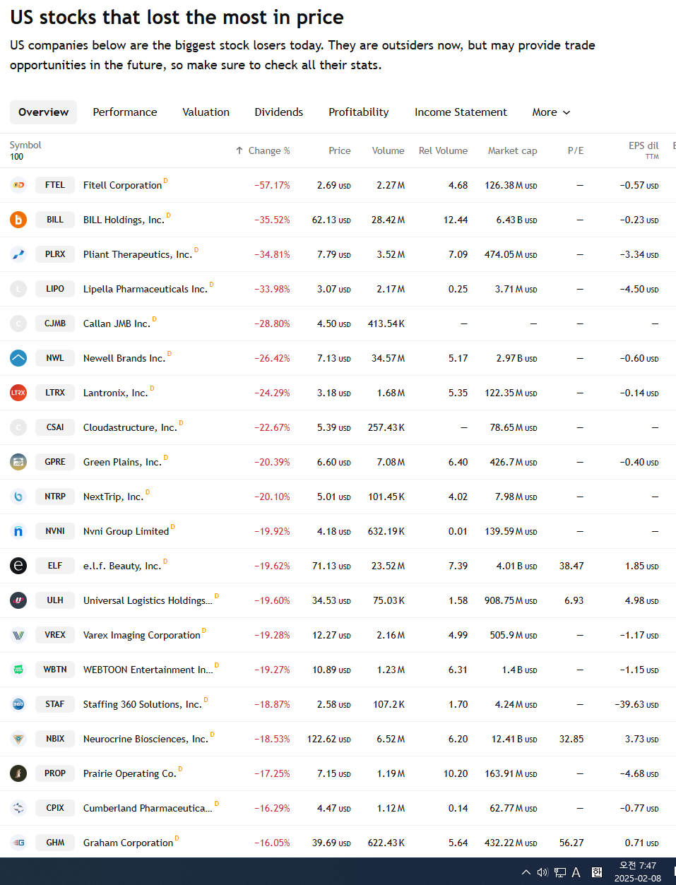The height and width of the screenshot is (885, 676).
Task: Click the Symbol column header
Action: 25,145
